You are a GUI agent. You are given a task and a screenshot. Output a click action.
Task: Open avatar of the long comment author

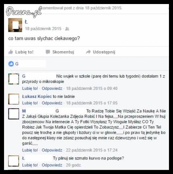(14, 114)
